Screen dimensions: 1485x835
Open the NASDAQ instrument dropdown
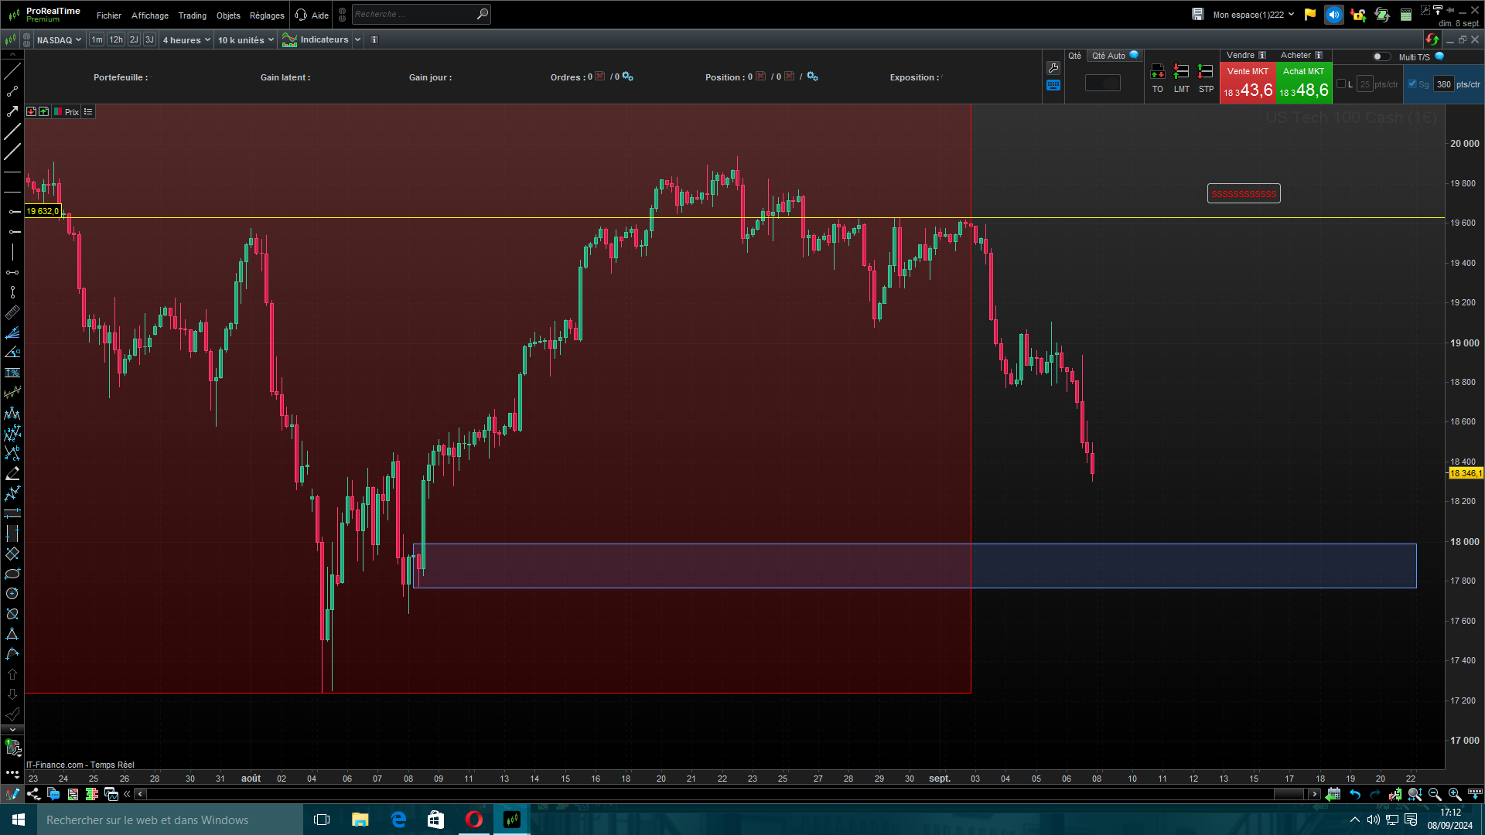tap(59, 40)
